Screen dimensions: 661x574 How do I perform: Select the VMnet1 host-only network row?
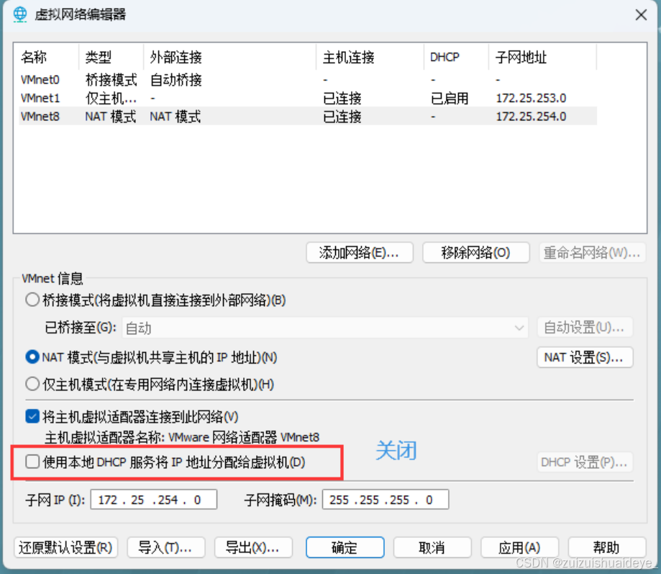tap(308, 98)
